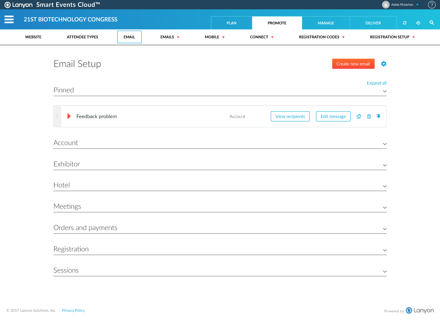Click the 21ST BIOTECHNOLOGY CONGRESS title
This screenshot has width=440, height=321.
71,19
